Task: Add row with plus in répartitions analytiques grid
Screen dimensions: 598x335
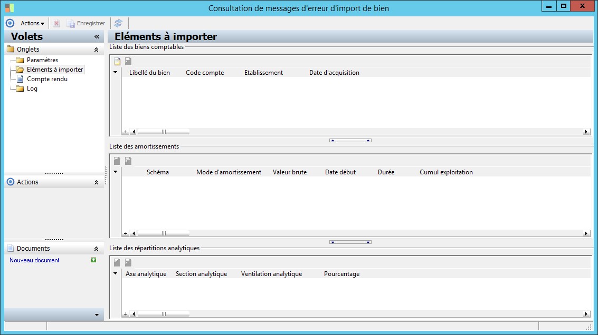Action: coord(126,314)
